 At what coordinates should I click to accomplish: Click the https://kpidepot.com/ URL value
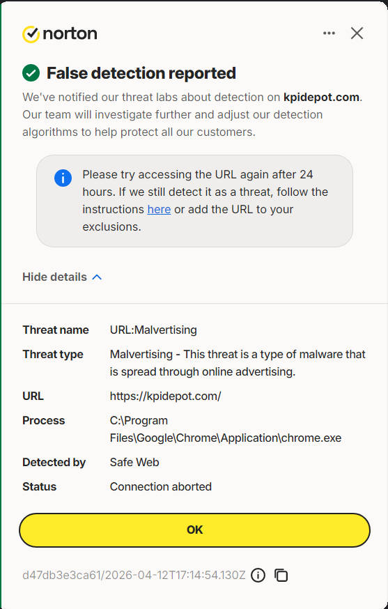pyautogui.click(x=166, y=396)
